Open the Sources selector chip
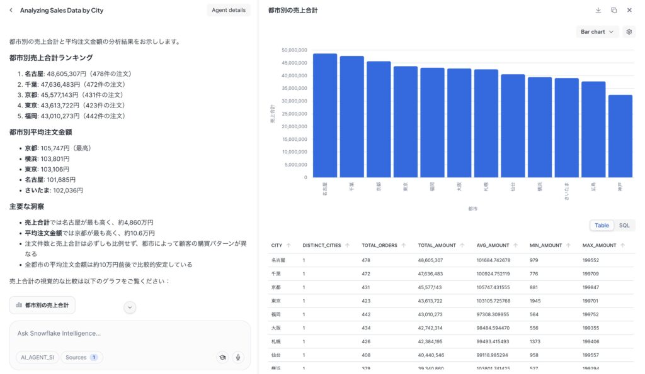 tap(82, 357)
